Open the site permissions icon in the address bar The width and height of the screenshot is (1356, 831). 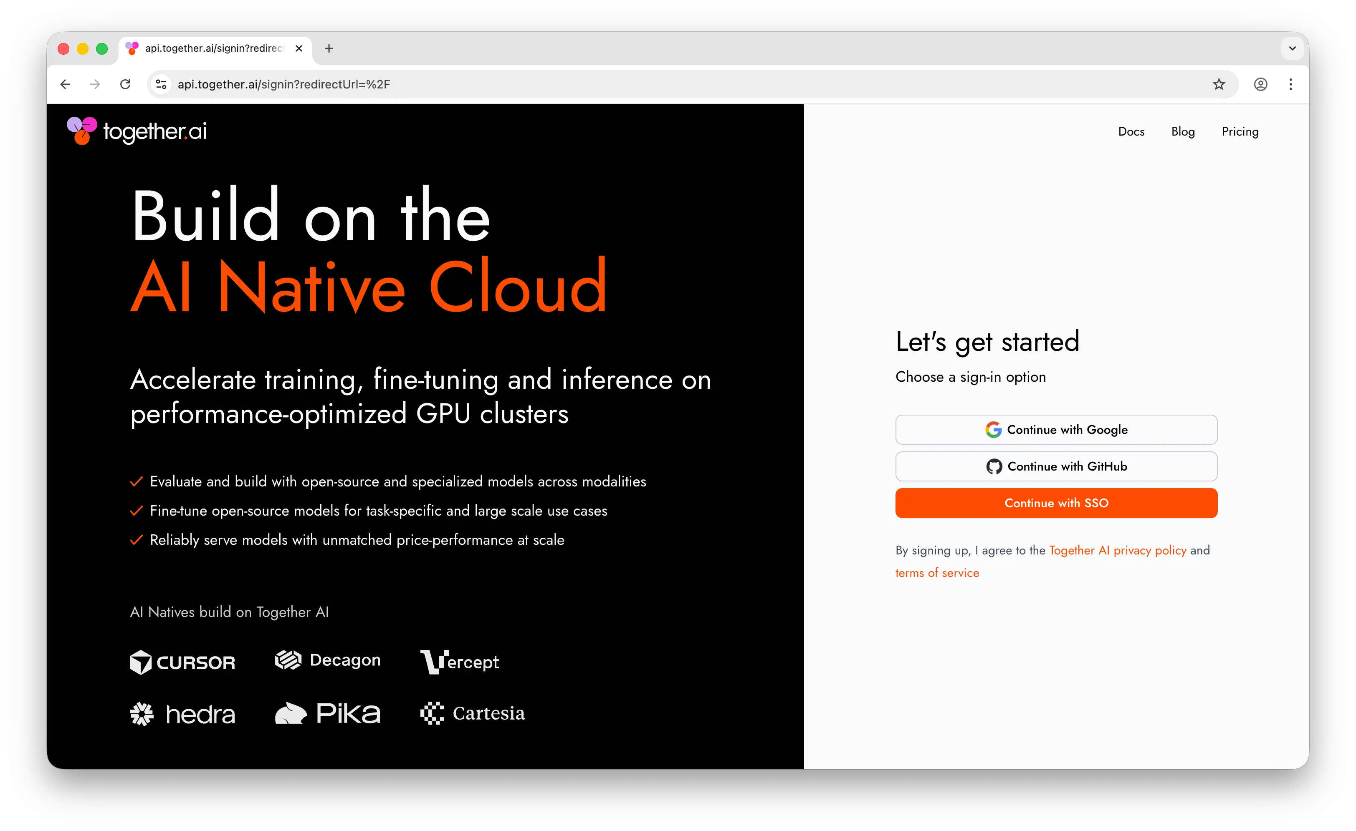[161, 84]
